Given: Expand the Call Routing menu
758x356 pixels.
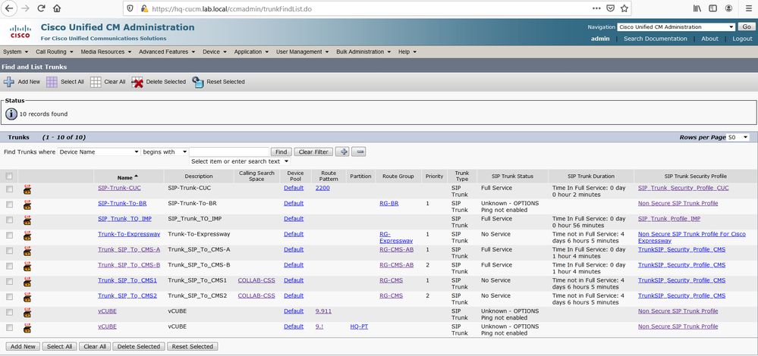Looking at the screenshot, I should coord(54,52).
